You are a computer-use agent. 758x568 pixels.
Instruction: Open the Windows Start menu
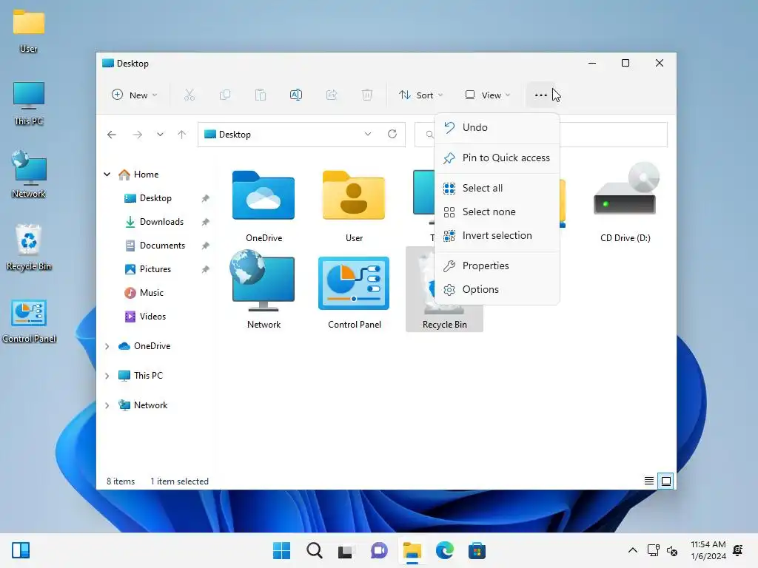pos(281,550)
